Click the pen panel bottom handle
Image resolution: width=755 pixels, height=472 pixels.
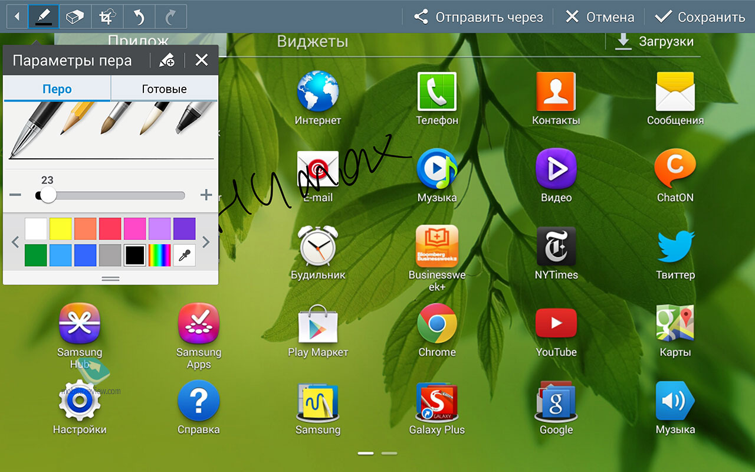click(x=110, y=278)
